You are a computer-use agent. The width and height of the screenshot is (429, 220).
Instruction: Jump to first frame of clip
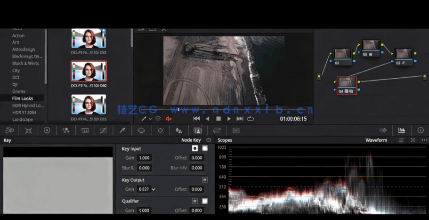click(x=196, y=119)
